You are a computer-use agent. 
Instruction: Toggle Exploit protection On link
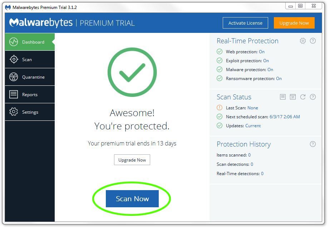pos(266,61)
